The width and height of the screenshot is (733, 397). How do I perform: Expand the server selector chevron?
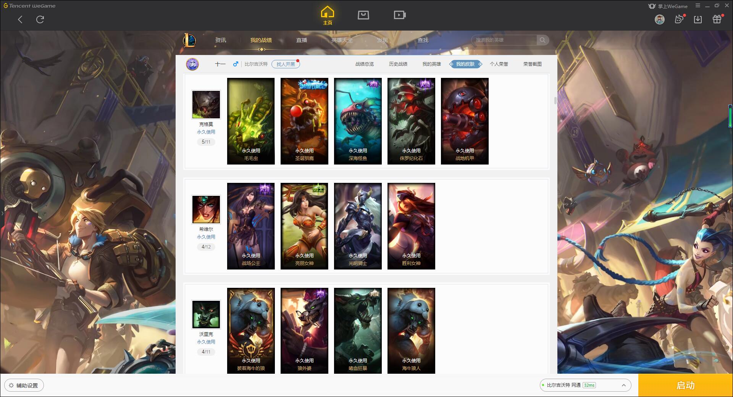tap(624, 385)
